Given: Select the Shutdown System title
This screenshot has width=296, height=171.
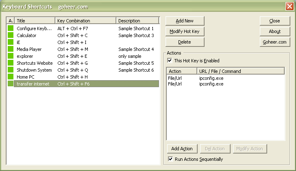Looking at the screenshot, I should 34,70.
